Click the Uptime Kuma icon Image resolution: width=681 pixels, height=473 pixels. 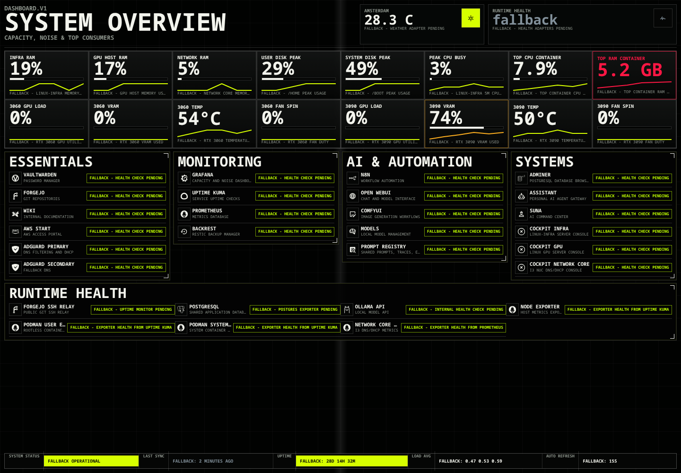(184, 196)
